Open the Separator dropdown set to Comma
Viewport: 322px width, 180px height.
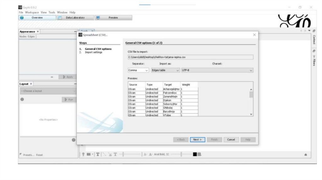tap(138, 71)
